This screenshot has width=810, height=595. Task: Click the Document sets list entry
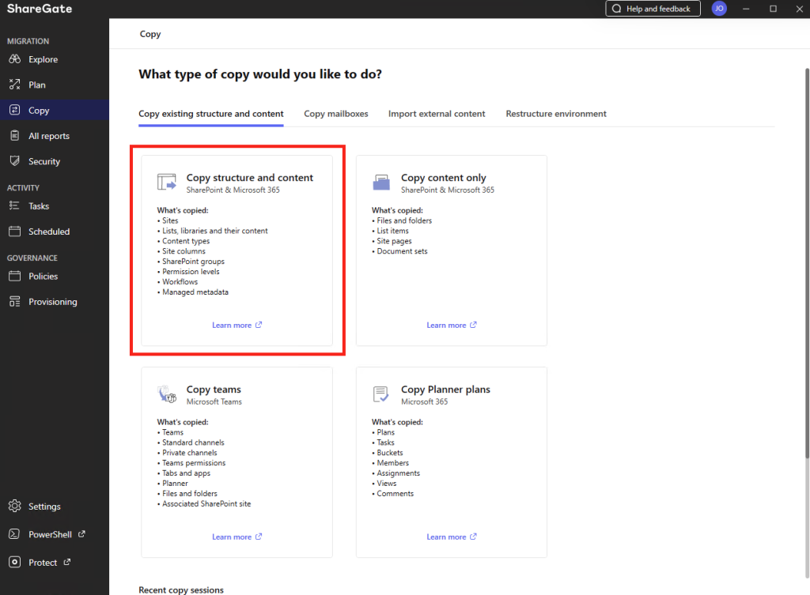coord(402,251)
